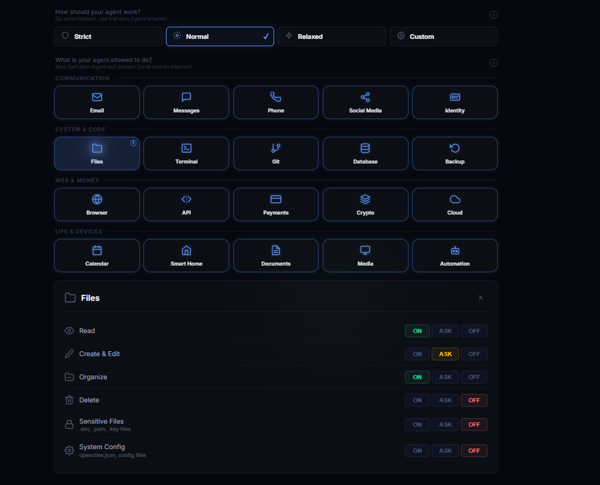
Task: Click the Smart Home icon
Action: pyautogui.click(x=186, y=255)
